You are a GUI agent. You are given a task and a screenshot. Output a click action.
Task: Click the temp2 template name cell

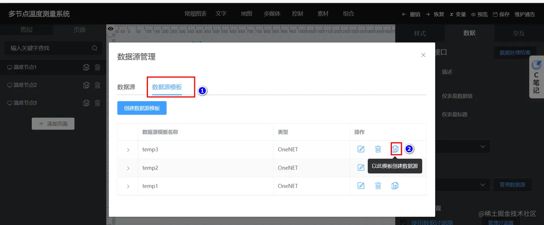pos(206,168)
